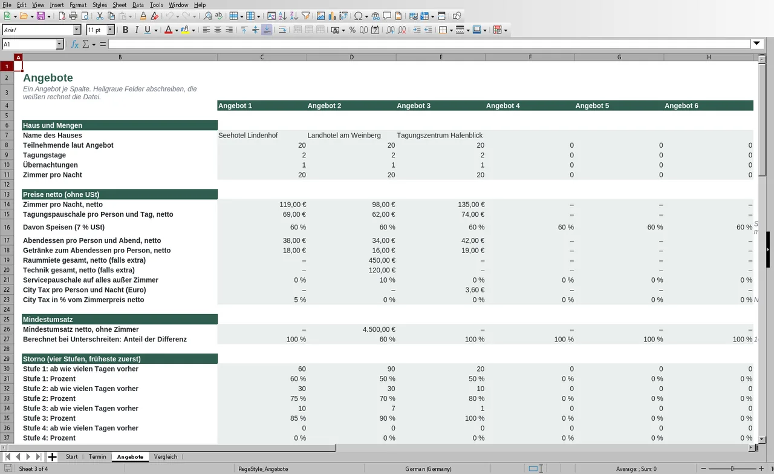
Task: Open the Data menu
Action: [138, 5]
